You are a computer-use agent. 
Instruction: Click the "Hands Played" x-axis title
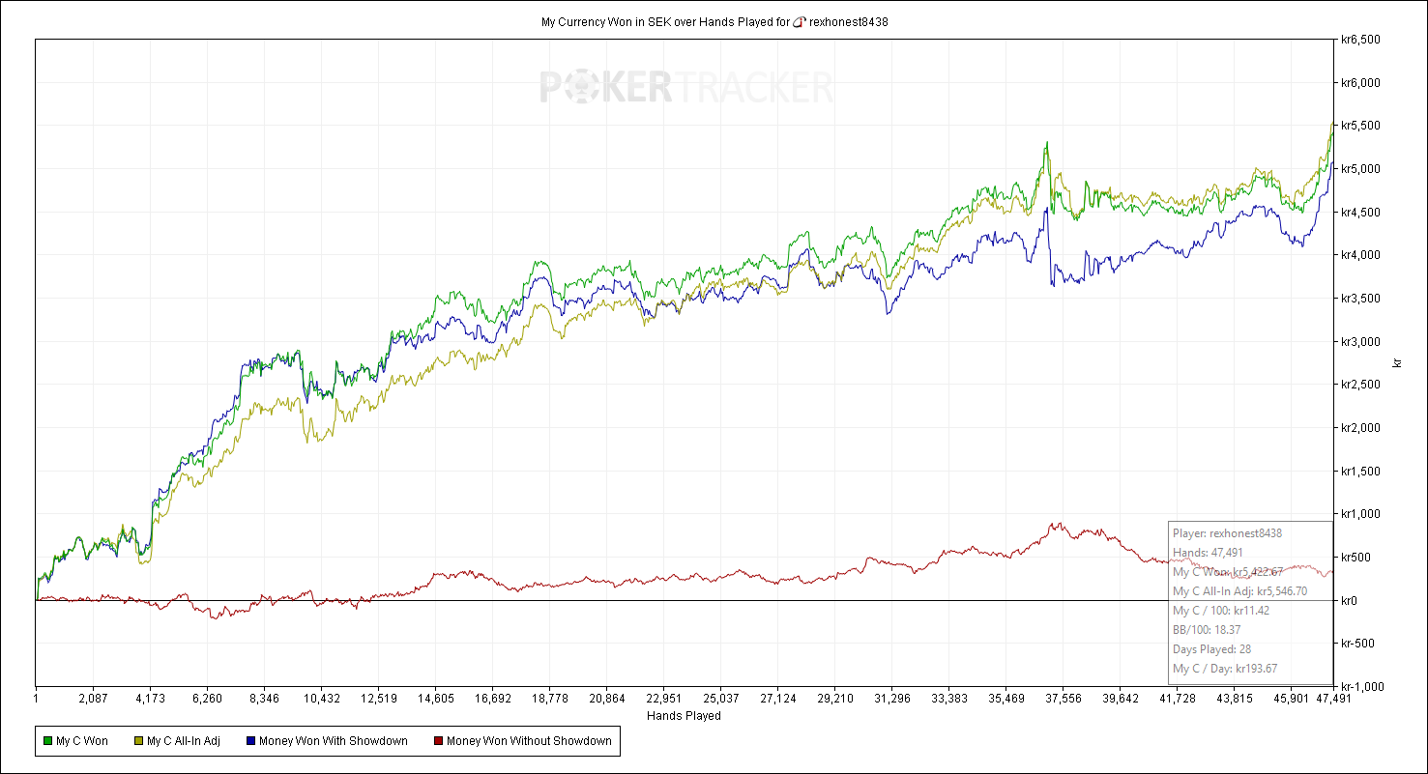point(684,716)
